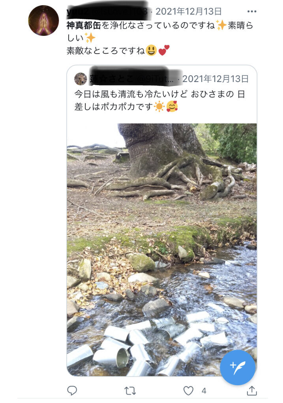
Task: Open the praying hands profile avatar
Action: [43, 20]
